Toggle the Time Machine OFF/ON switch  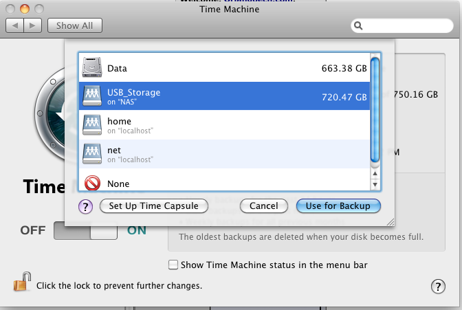[85, 230]
